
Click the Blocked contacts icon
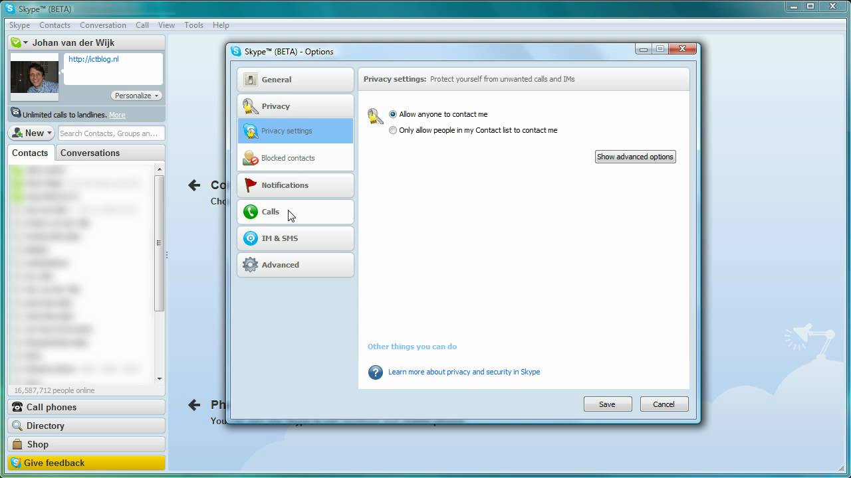251,158
